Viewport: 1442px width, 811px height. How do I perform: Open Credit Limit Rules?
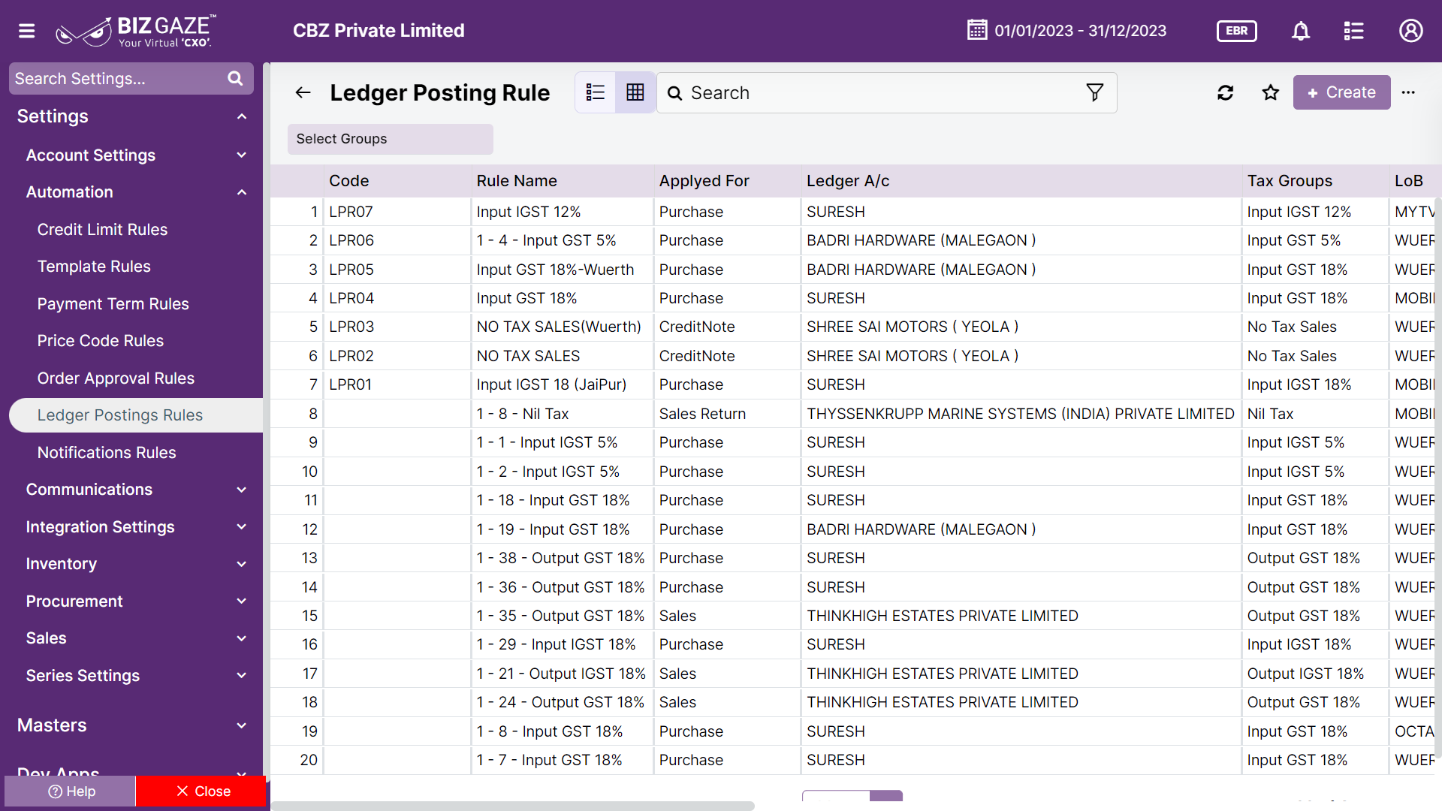pyautogui.click(x=102, y=230)
